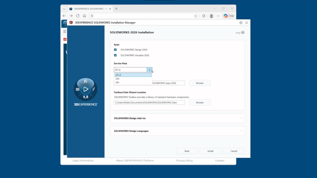The width and height of the screenshot is (317, 178).
Task: Collapse the Service Pack dropdown arrow
Action: tap(149, 70)
